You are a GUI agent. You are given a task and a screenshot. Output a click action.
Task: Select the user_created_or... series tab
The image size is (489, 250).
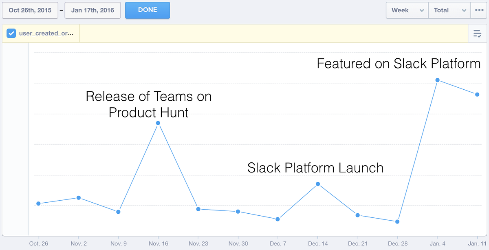(41, 33)
